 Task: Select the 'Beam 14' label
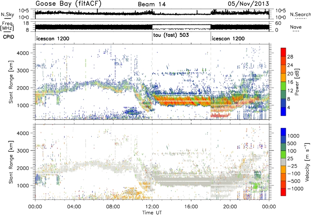[152, 4]
